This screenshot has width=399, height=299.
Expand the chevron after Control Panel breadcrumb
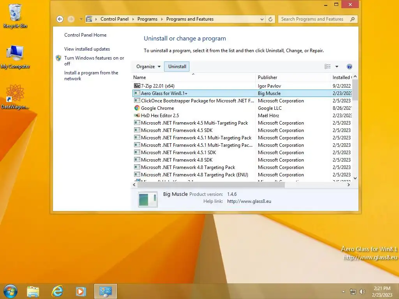tap(133, 19)
